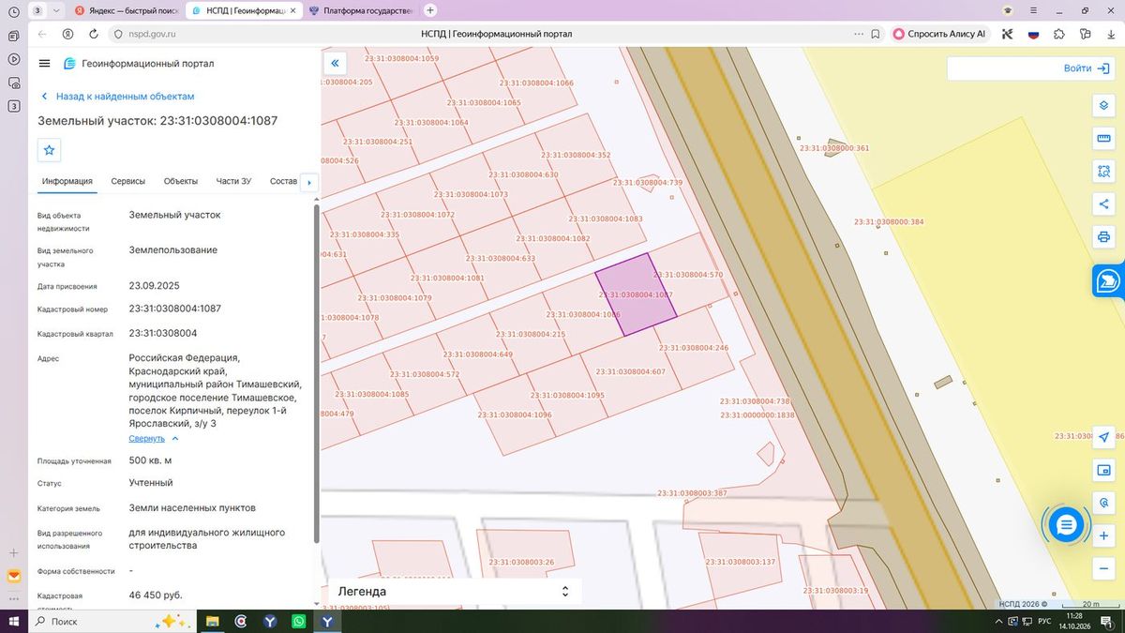Screen dimensions: 1125x633
Task: Open the blue assistant side tab
Action: (x=1109, y=280)
